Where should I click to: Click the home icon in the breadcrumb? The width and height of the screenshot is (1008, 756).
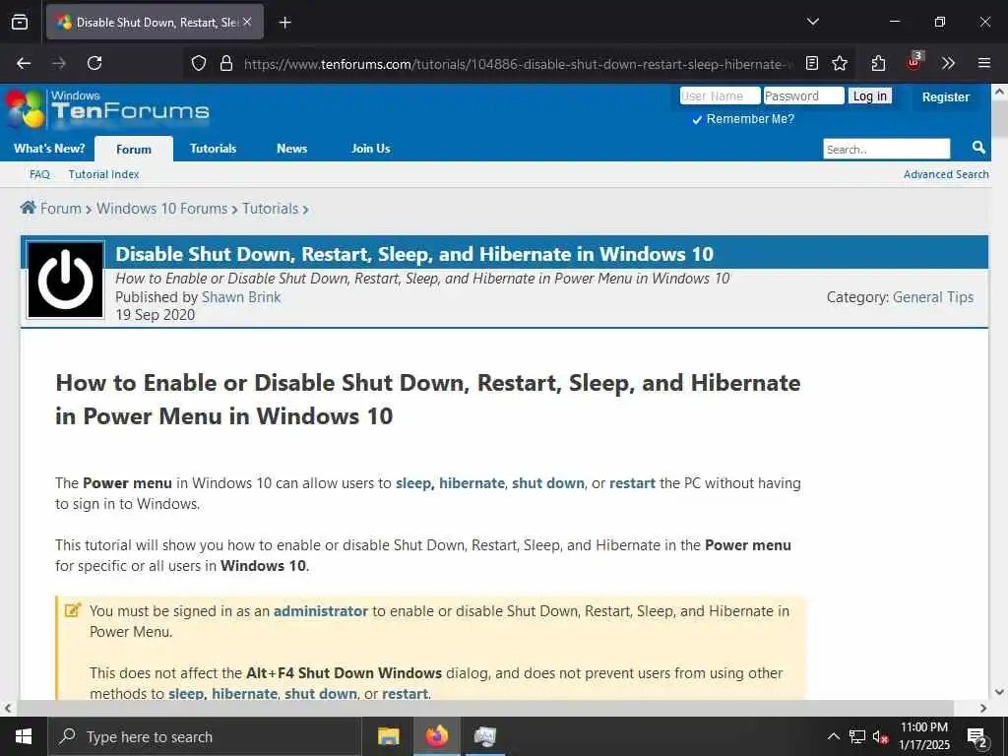coord(28,208)
